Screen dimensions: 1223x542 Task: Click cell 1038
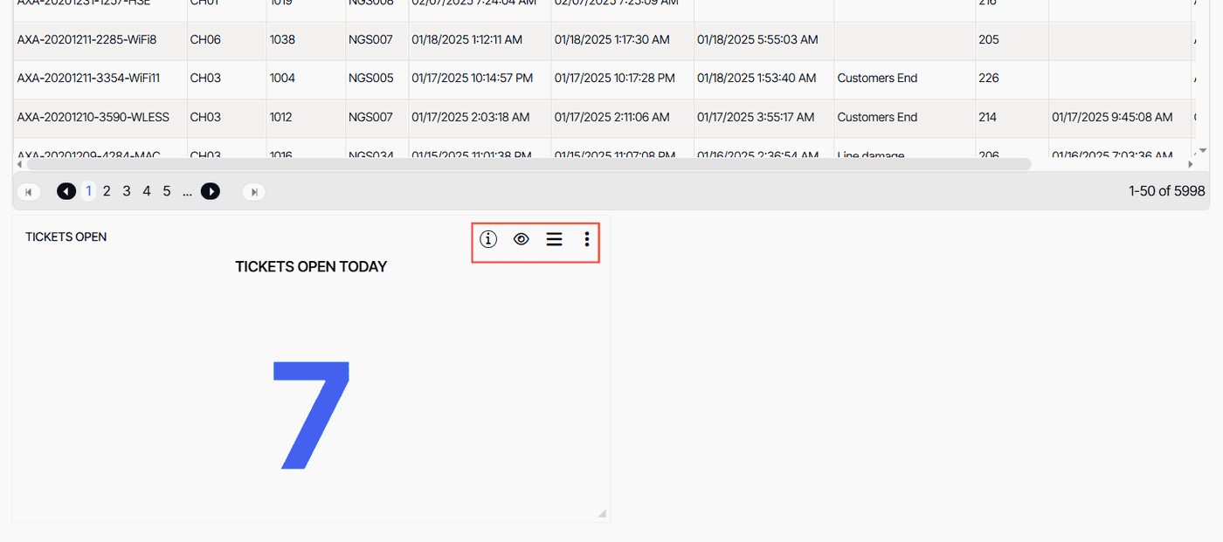(x=306, y=40)
